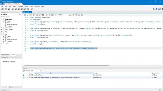Viewport: 163px width, 91px height.
Task: Run explain plan on current statement
Action: click(37, 15)
